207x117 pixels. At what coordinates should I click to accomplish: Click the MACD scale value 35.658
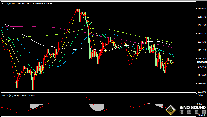click(x=201, y=95)
